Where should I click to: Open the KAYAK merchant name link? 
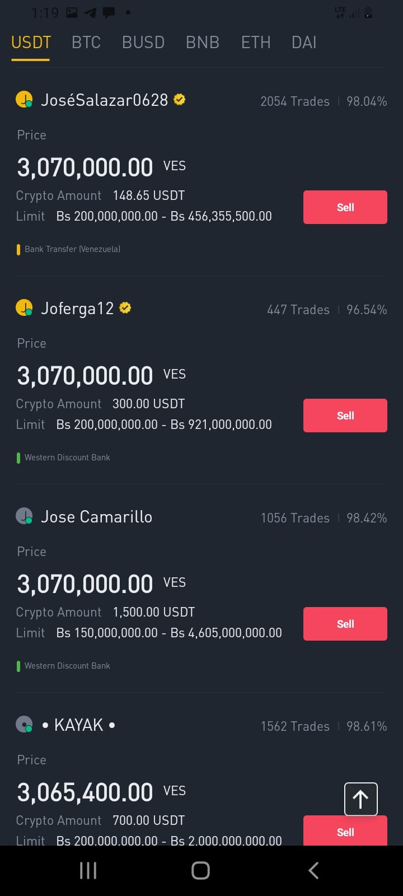(x=79, y=725)
